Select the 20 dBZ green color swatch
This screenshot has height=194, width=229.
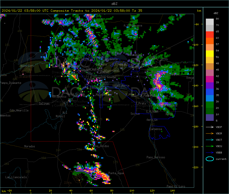(x=210, y=105)
